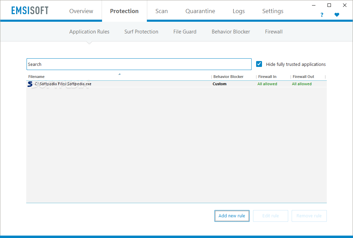Sort list by Filename column header

click(x=37, y=77)
